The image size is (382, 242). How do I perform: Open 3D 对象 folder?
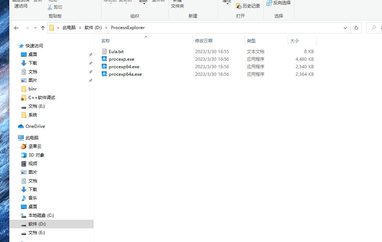36,155
